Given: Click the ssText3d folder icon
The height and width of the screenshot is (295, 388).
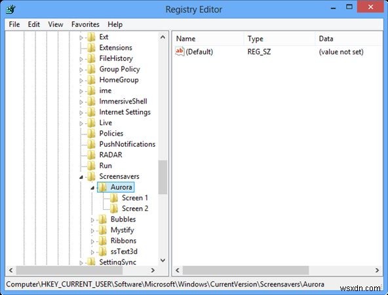Looking at the screenshot, I should [103, 252].
